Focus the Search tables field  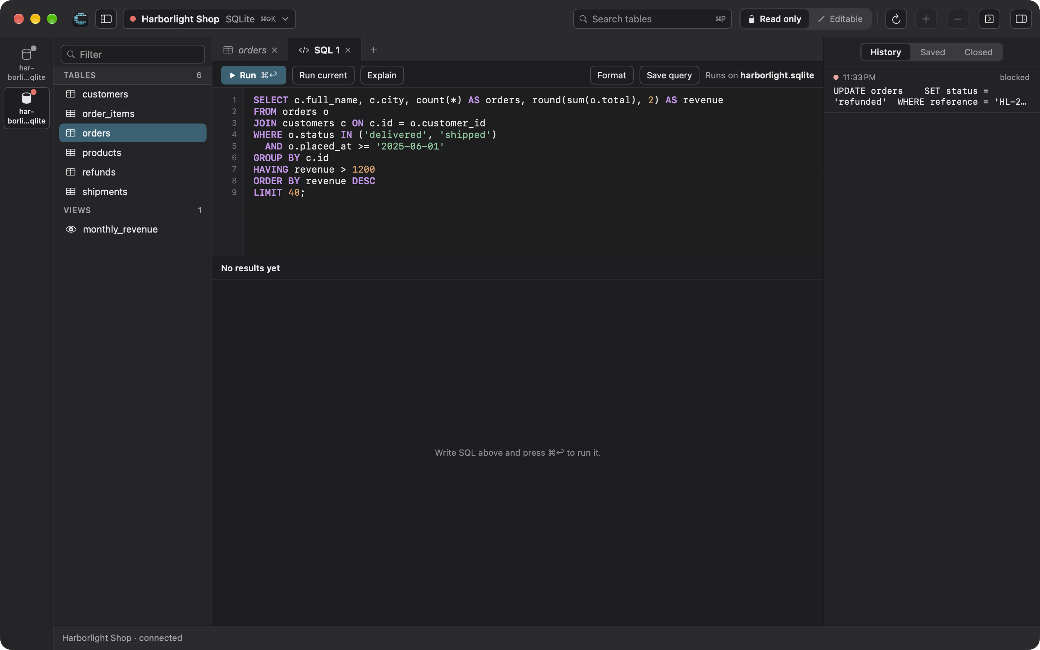coord(652,19)
